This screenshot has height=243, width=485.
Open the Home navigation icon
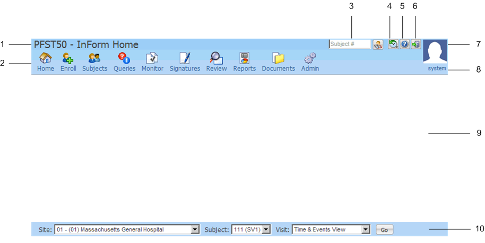[x=46, y=58]
